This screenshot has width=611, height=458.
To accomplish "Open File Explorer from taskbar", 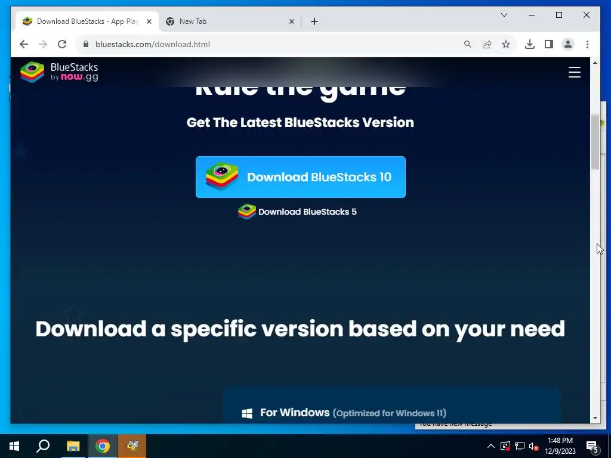I will pos(73,446).
